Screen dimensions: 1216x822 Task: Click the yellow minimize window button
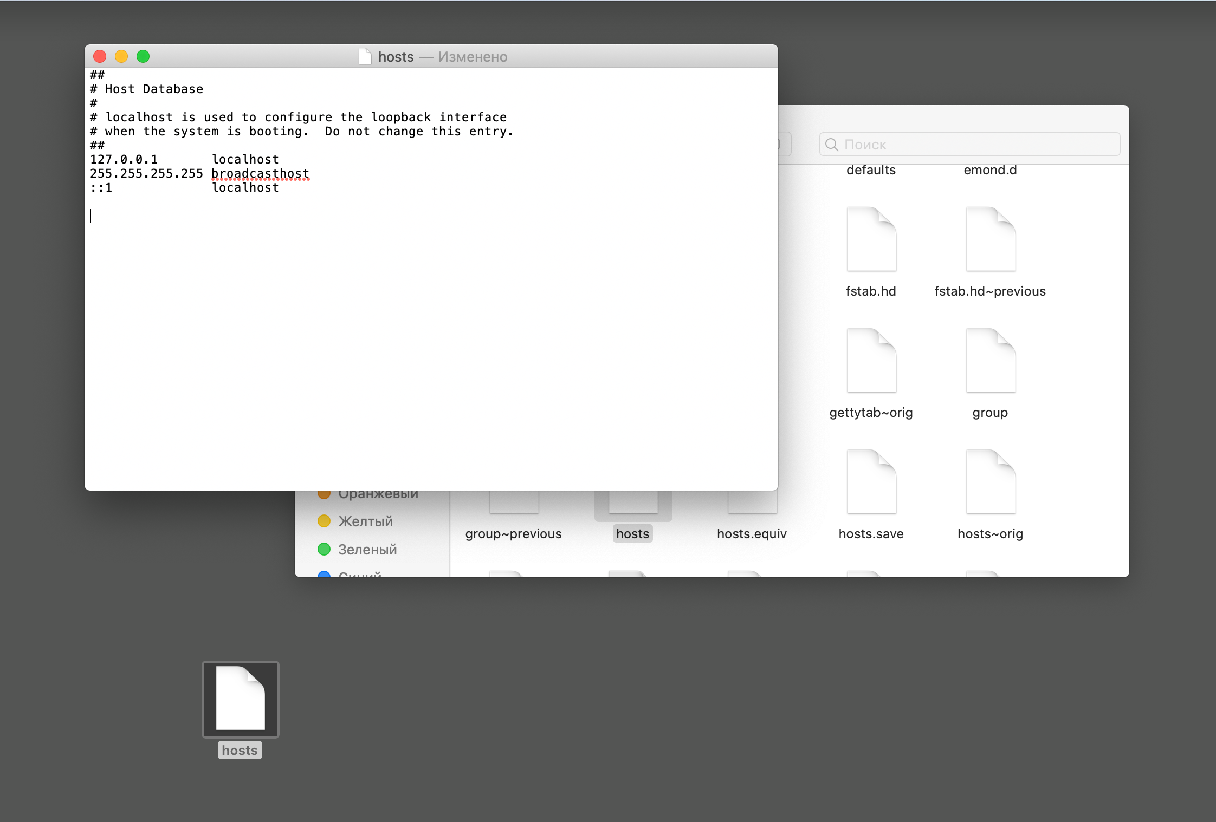pos(121,56)
